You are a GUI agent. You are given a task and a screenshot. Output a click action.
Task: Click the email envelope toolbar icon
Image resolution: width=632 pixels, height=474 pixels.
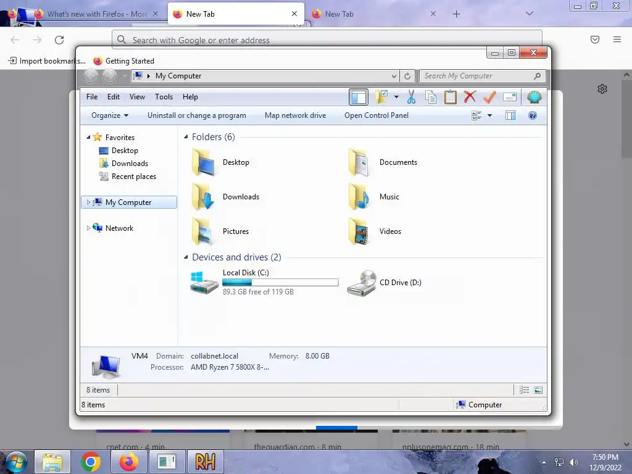[x=509, y=97]
